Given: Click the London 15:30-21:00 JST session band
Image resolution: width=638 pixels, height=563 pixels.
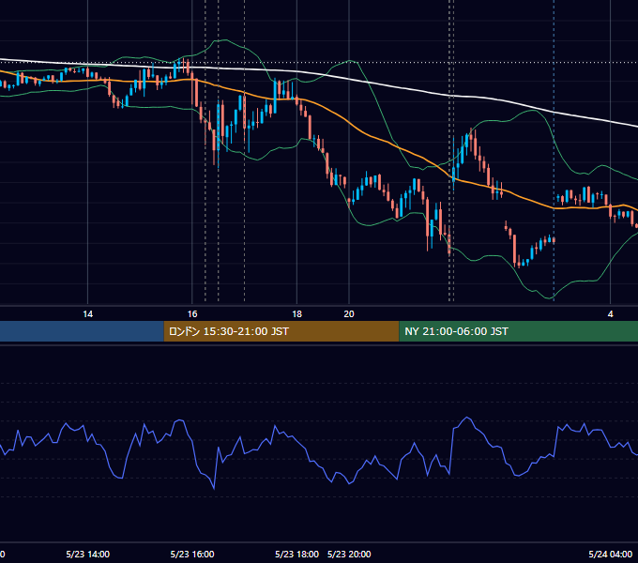Looking at the screenshot, I should click(x=281, y=331).
